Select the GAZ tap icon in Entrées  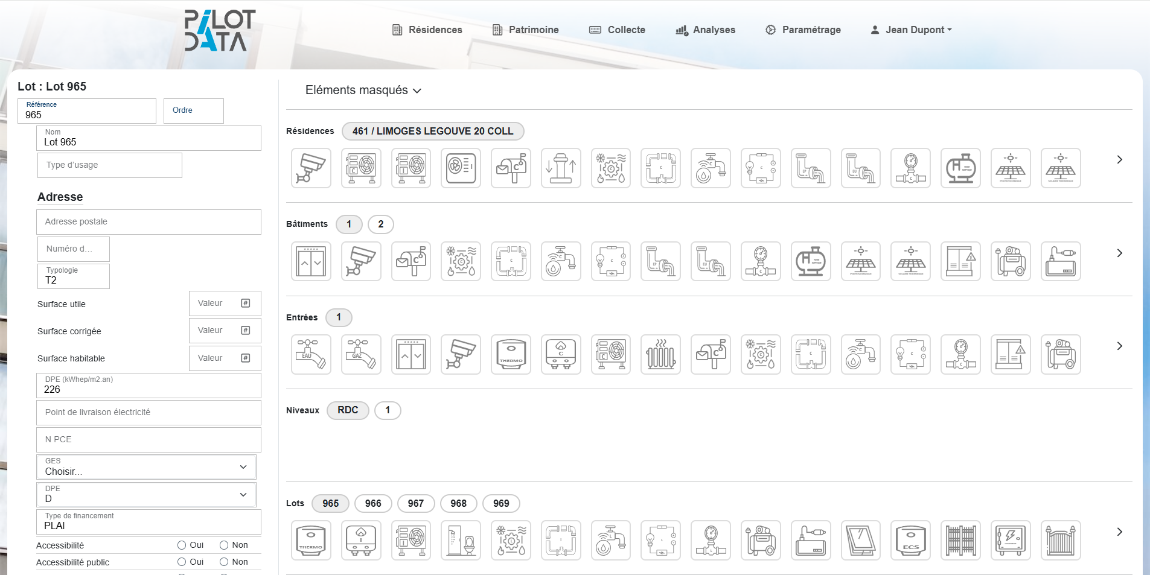coord(361,354)
